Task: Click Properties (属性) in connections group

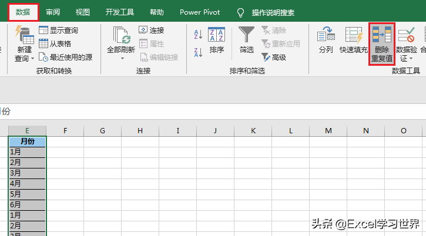Action: (x=152, y=43)
